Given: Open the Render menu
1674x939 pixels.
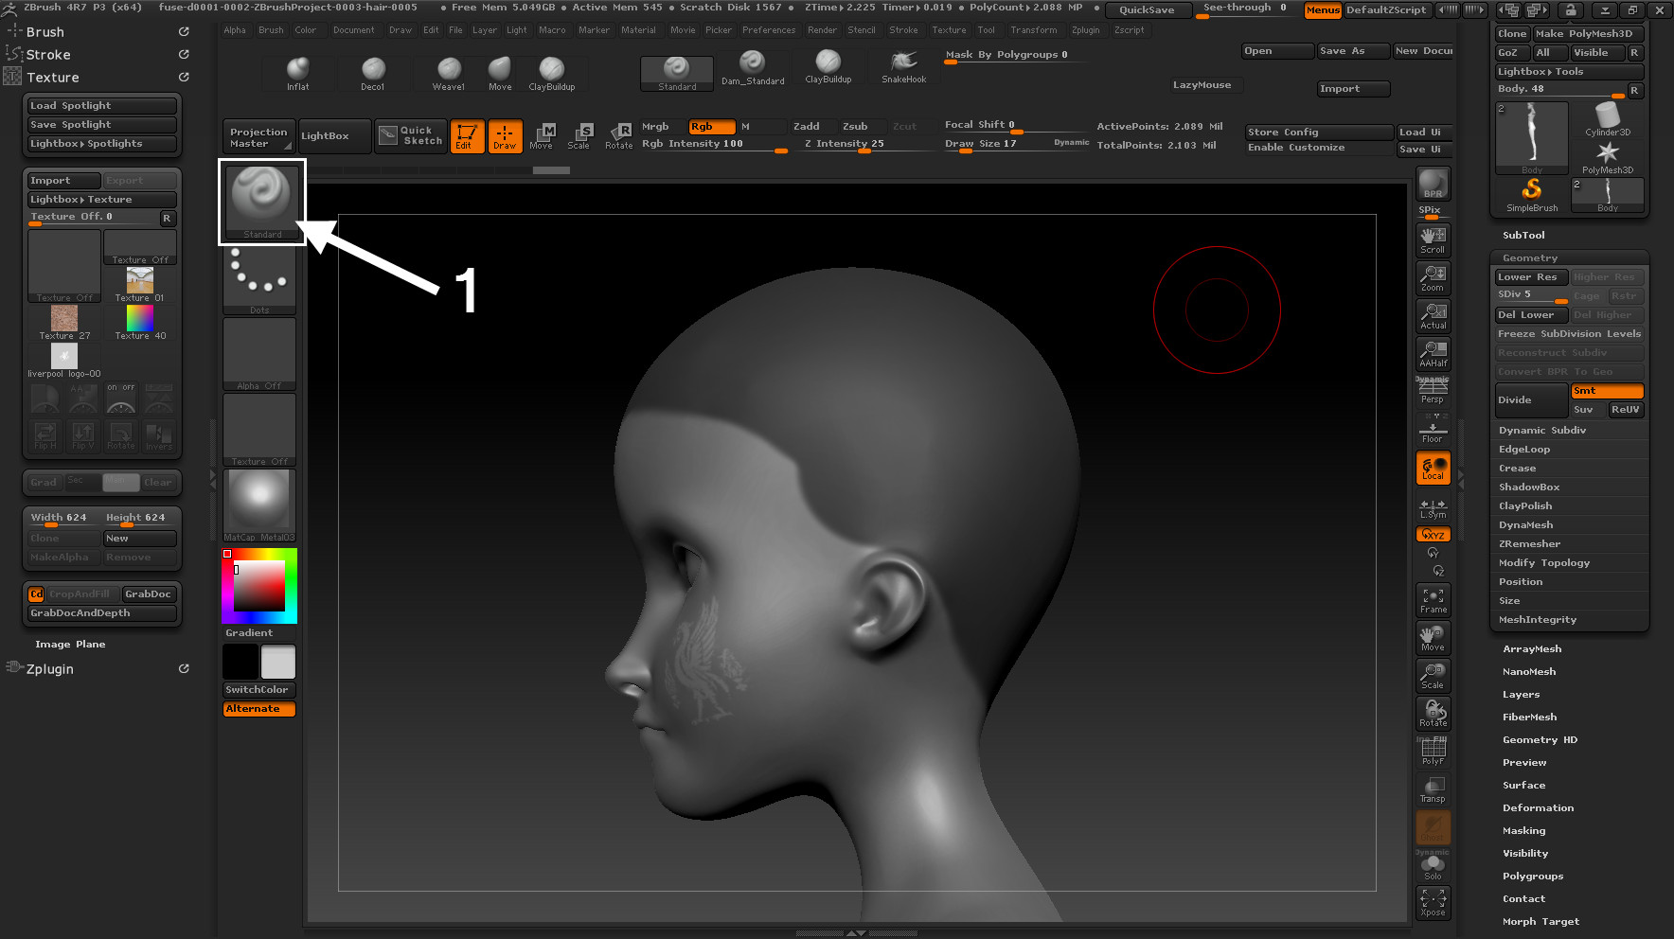Looking at the screenshot, I should click(x=822, y=30).
